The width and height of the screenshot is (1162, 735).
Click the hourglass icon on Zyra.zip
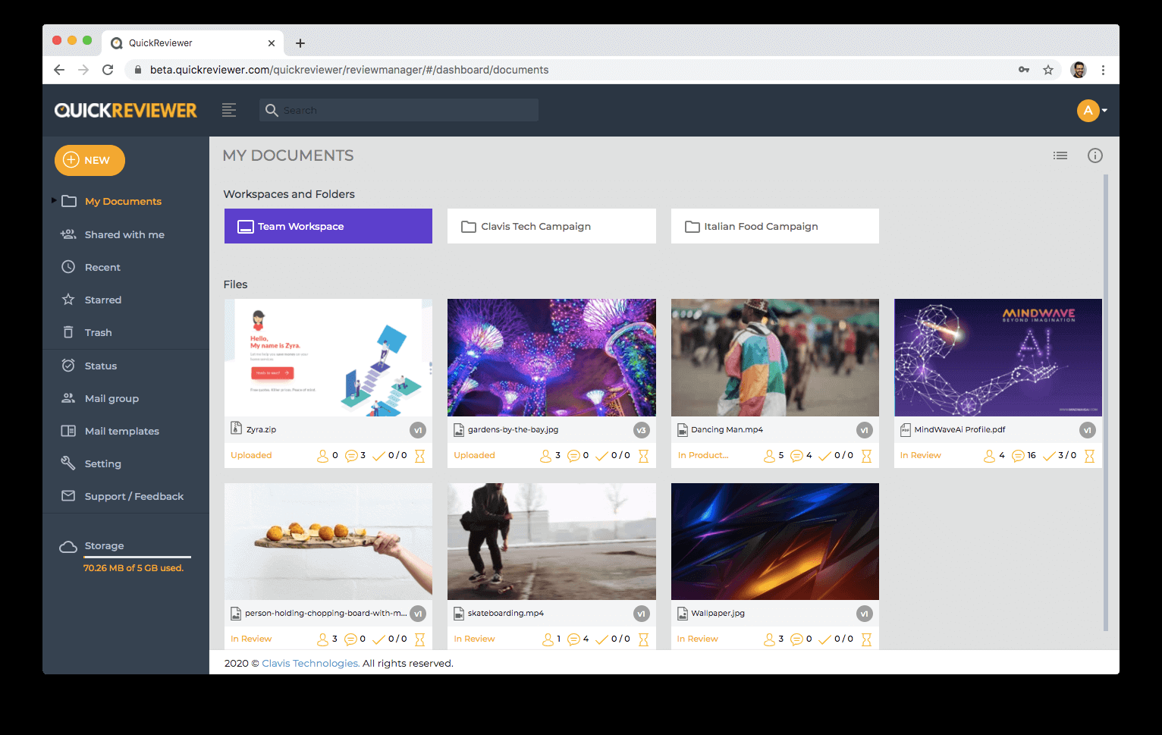[419, 456]
